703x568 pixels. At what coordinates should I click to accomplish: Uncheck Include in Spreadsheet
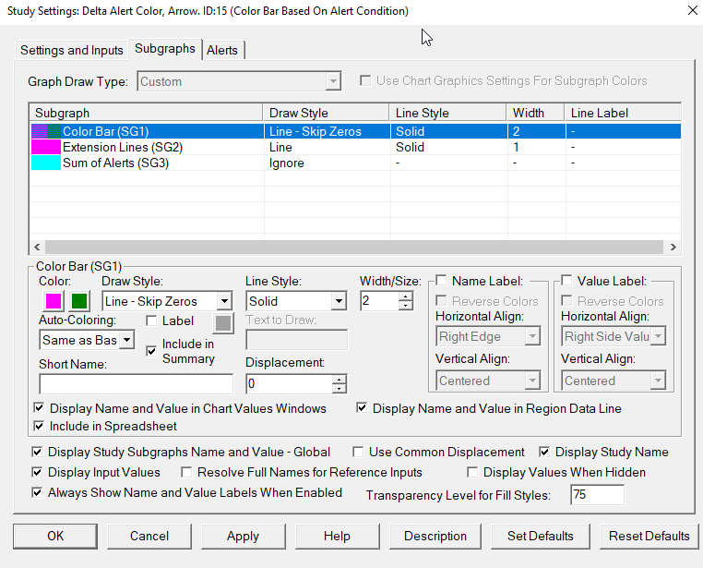(x=39, y=427)
